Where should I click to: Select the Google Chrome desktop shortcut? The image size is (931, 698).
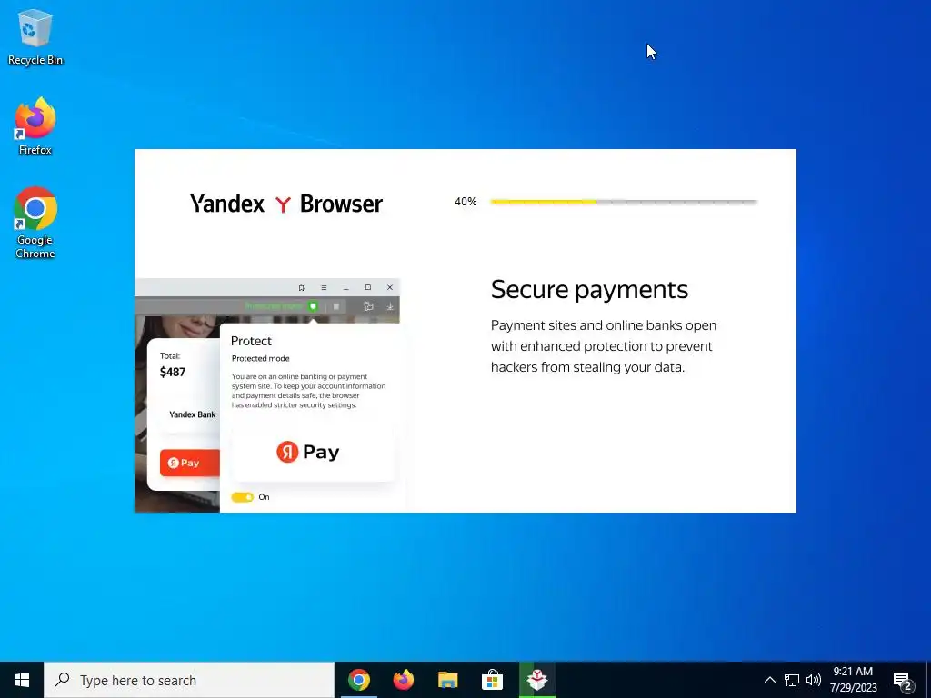coord(35,223)
